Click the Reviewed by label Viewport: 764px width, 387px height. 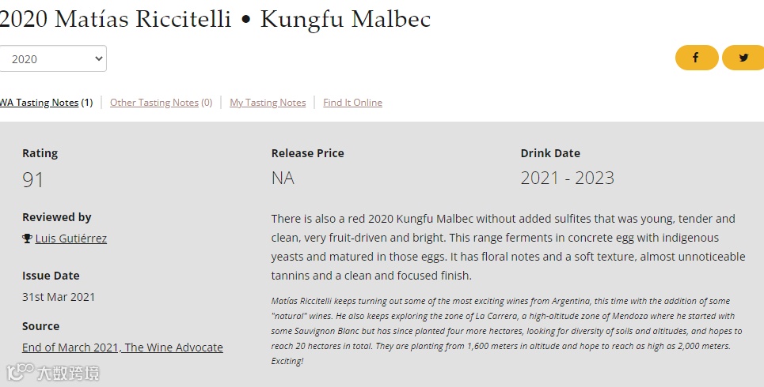pos(57,217)
